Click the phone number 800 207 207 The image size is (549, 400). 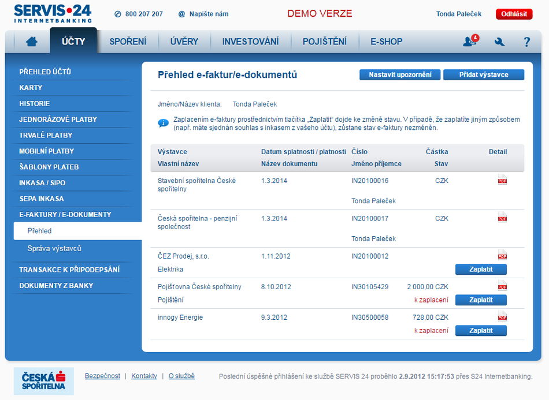tap(144, 14)
